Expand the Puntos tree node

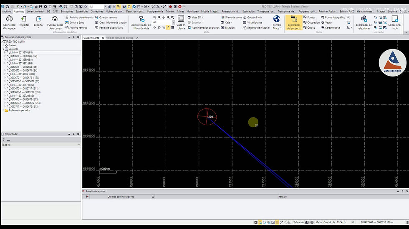[3, 45]
